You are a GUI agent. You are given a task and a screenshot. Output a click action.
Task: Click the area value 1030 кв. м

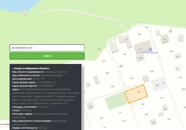point(43,107)
